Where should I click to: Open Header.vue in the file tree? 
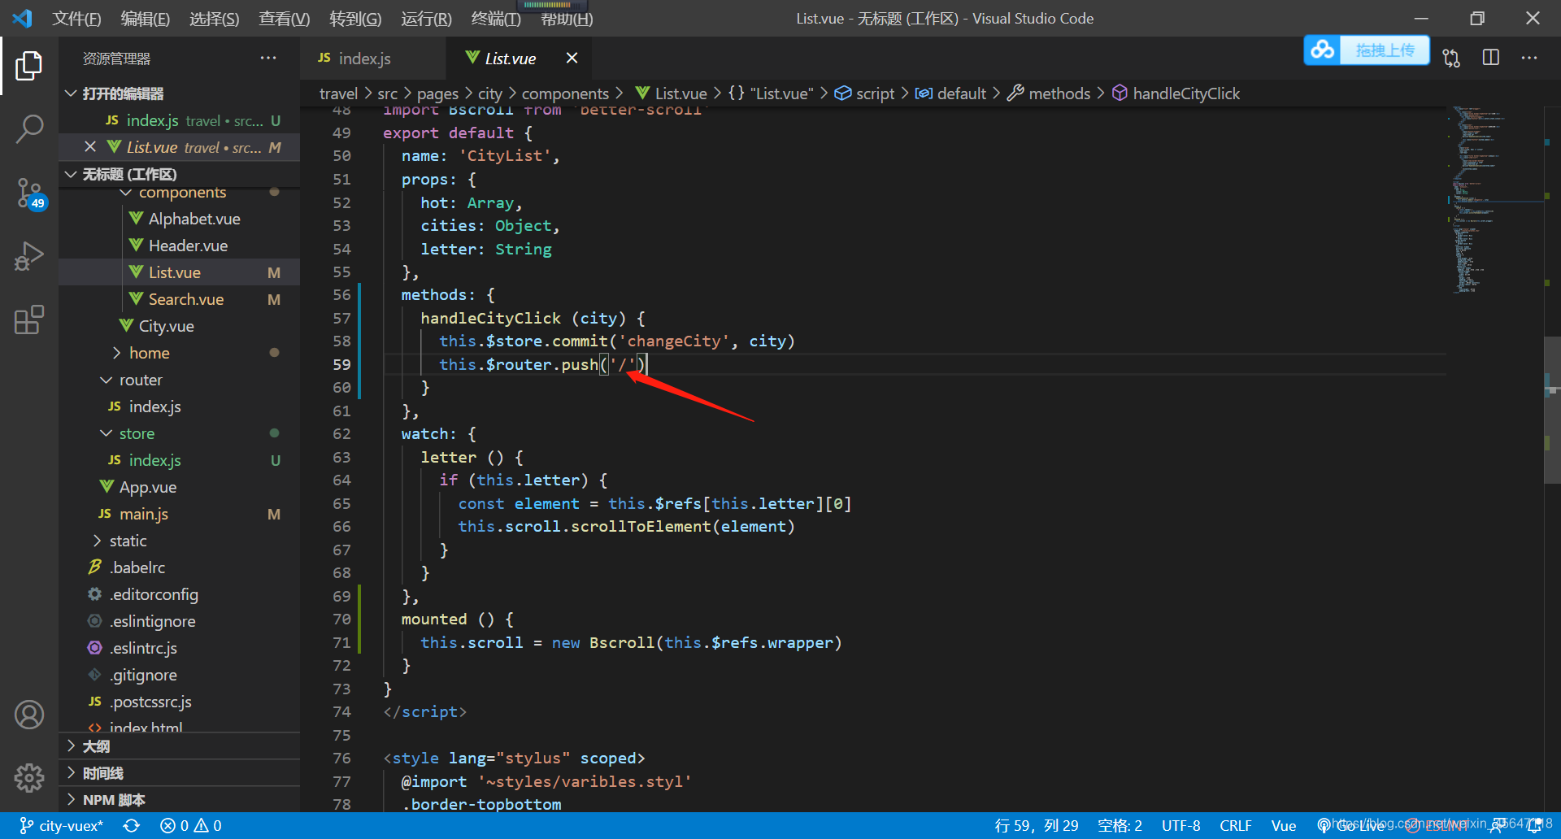pyautogui.click(x=179, y=246)
